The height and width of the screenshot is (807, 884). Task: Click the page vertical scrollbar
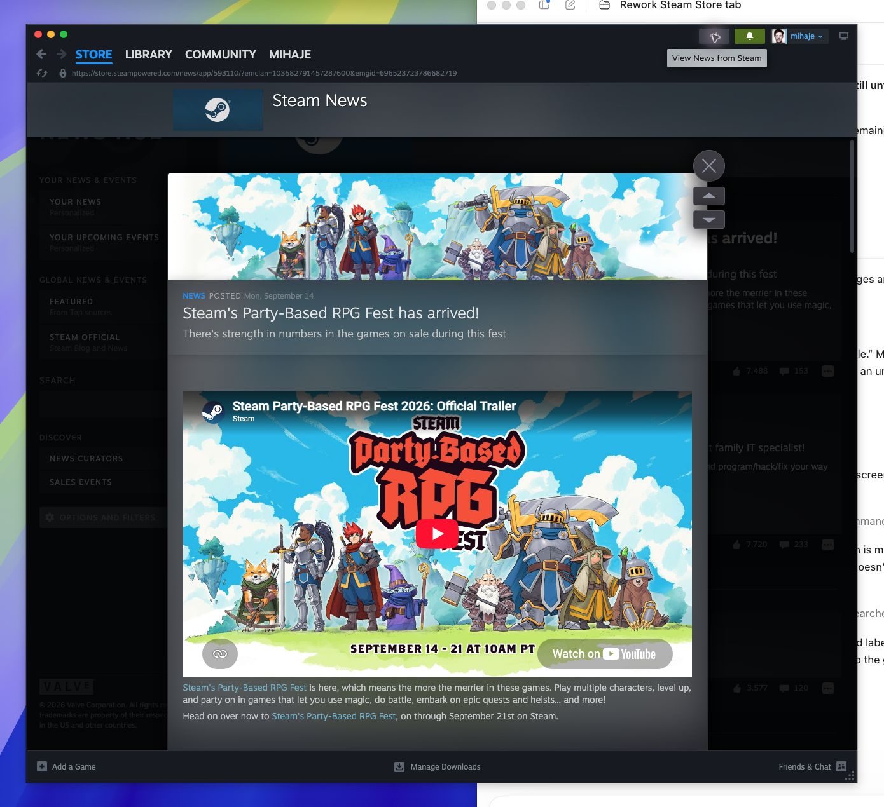(x=852, y=197)
